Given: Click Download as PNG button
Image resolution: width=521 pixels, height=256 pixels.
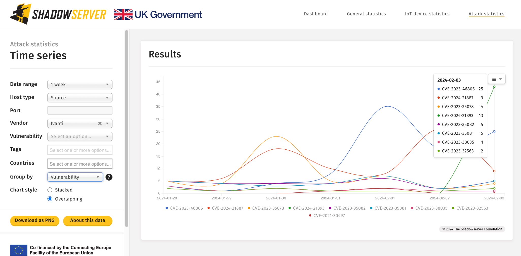Looking at the screenshot, I should point(35,220).
